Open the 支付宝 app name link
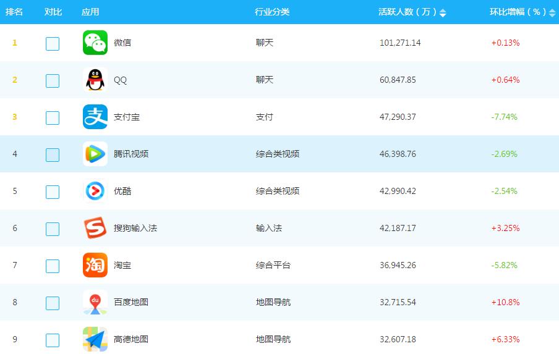This screenshot has width=559, height=354. click(x=127, y=117)
